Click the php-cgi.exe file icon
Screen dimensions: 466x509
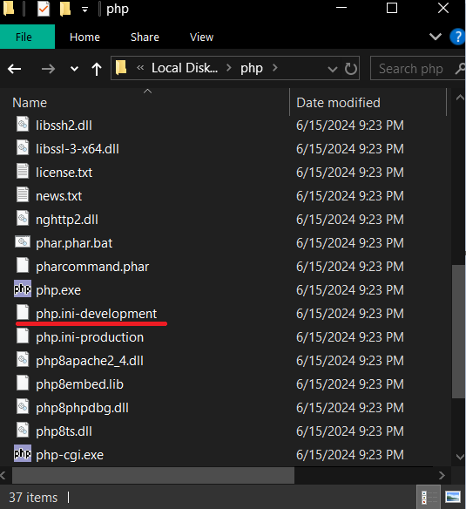pyautogui.click(x=23, y=453)
